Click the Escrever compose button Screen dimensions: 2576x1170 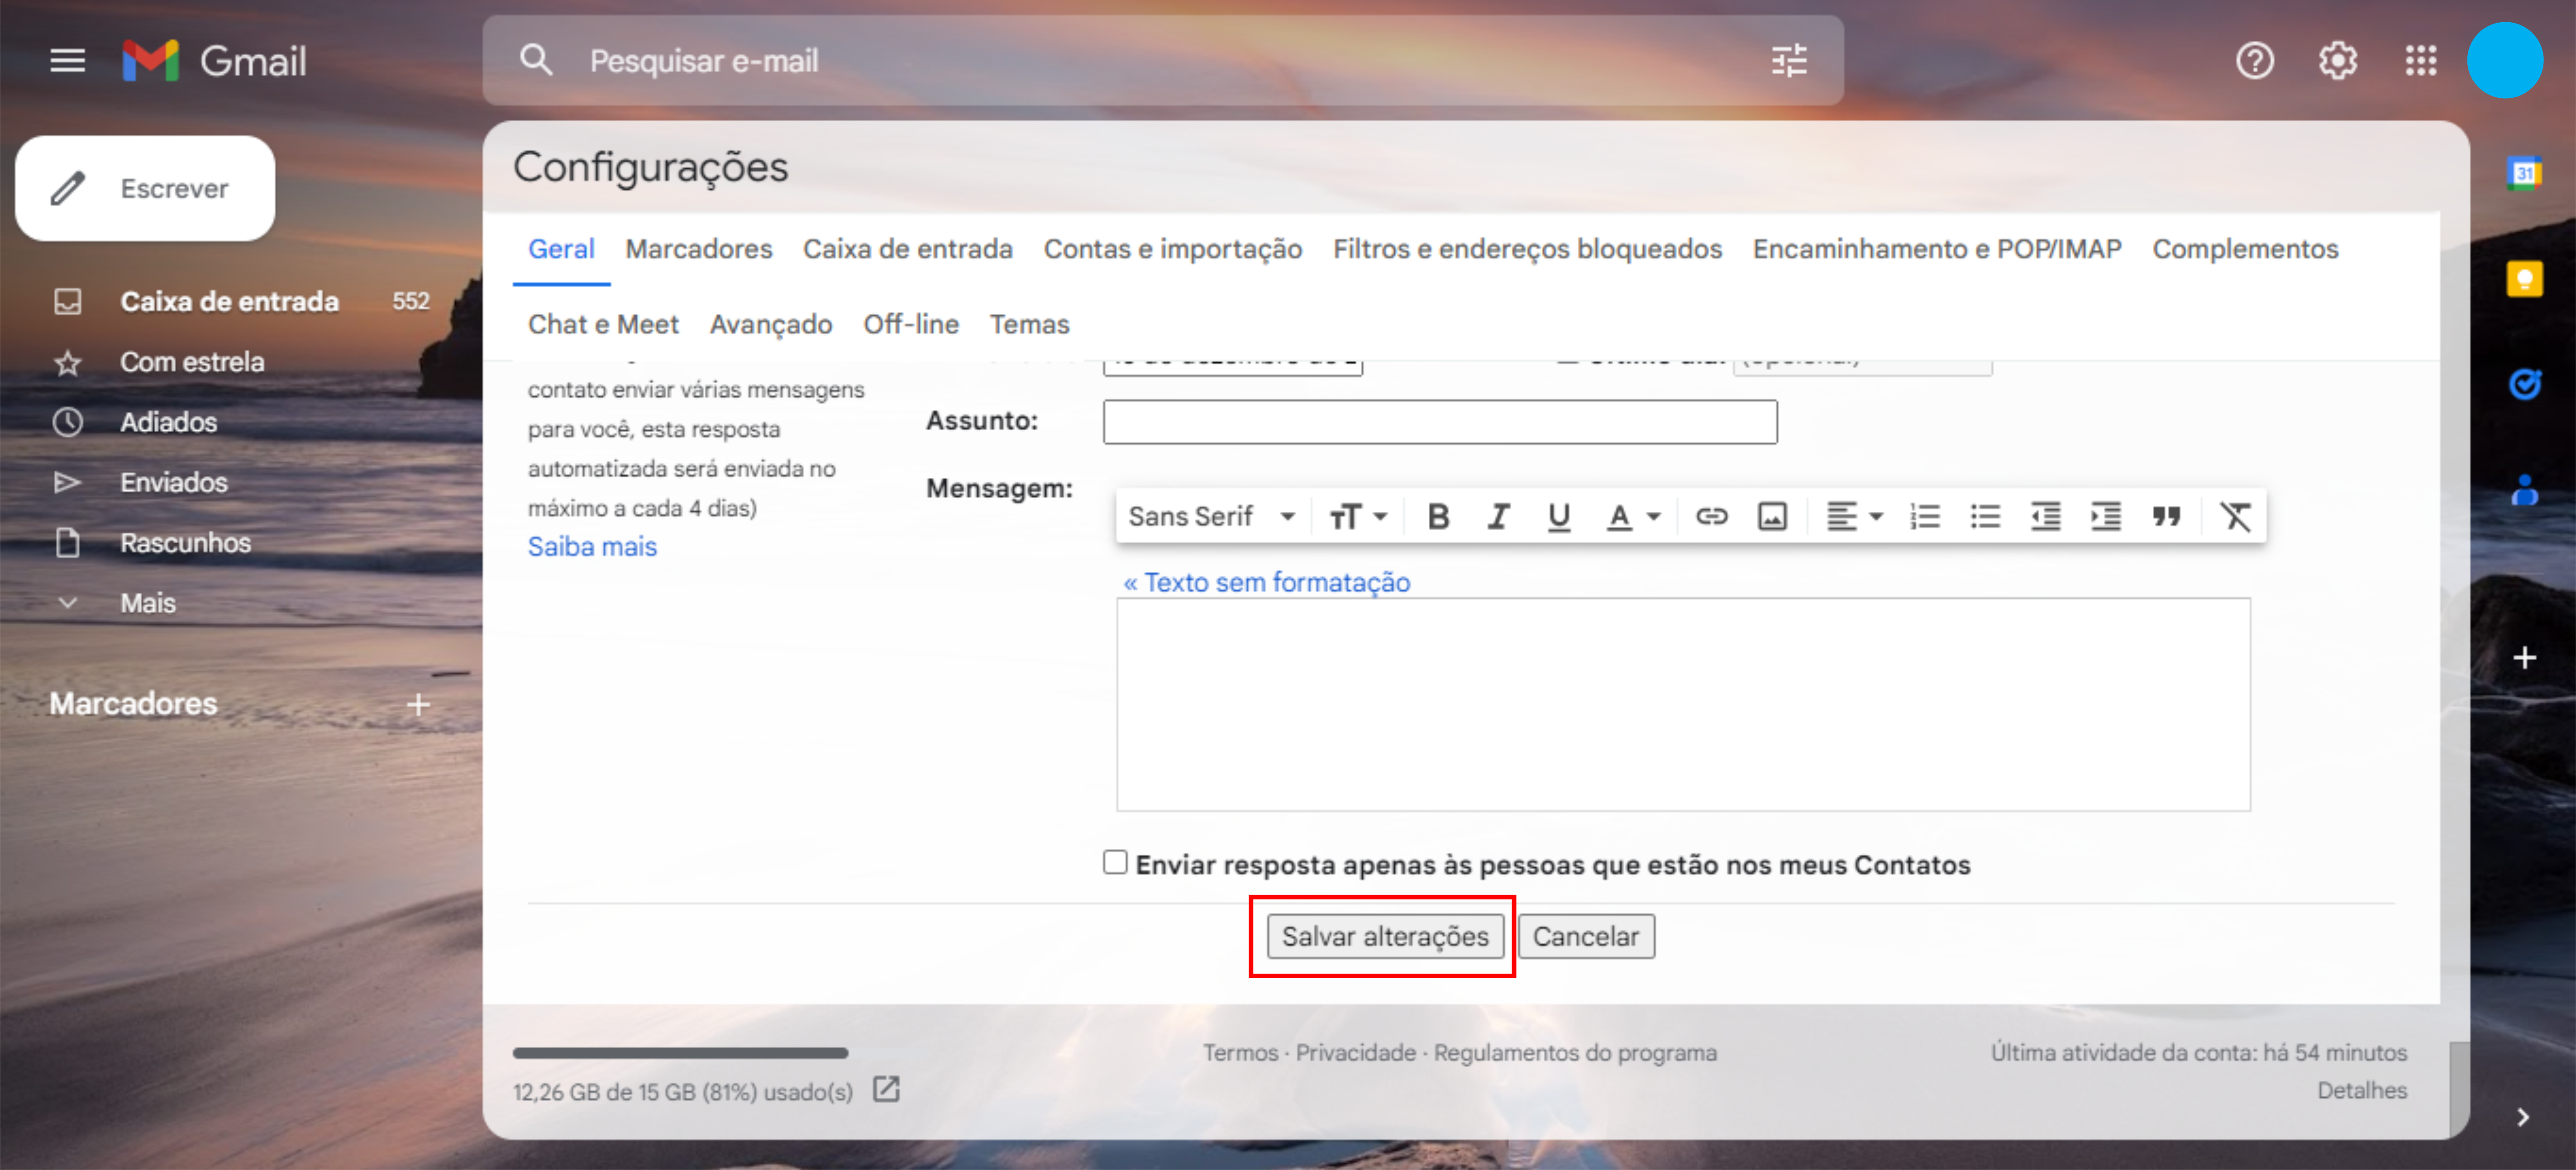145,188
